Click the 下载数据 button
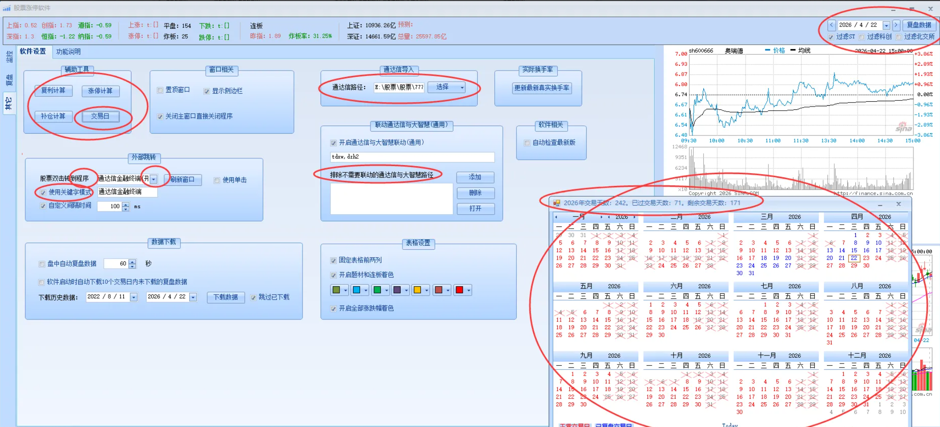 tap(226, 297)
